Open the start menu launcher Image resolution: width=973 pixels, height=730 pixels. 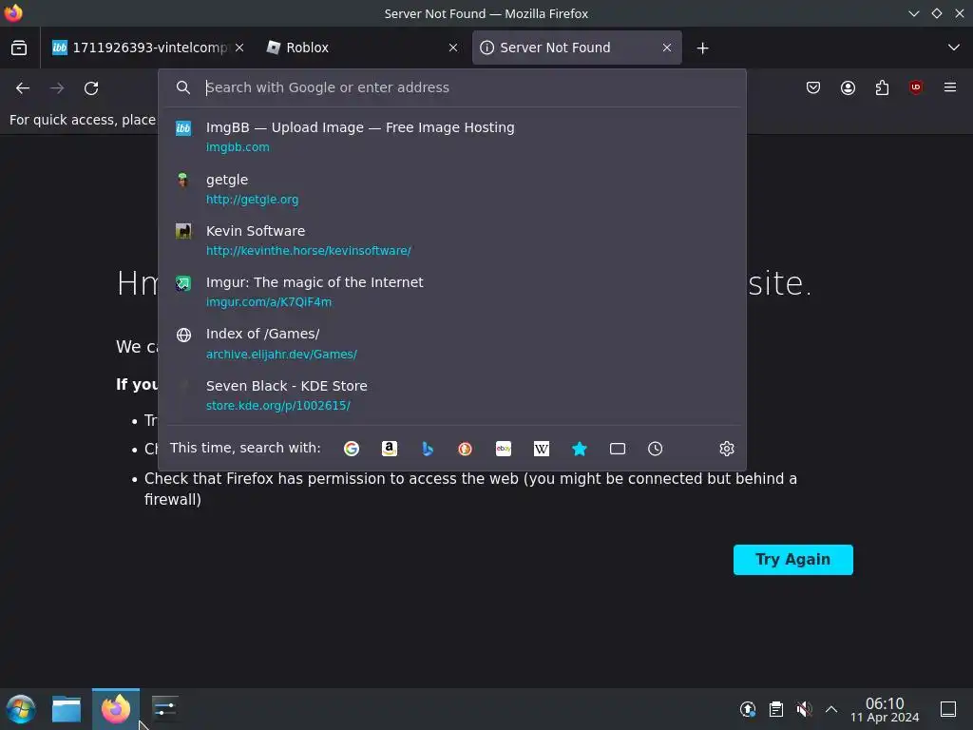[x=21, y=709]
